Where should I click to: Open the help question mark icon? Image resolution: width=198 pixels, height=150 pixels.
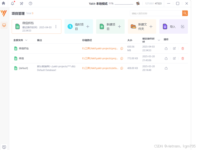[31, 3]
